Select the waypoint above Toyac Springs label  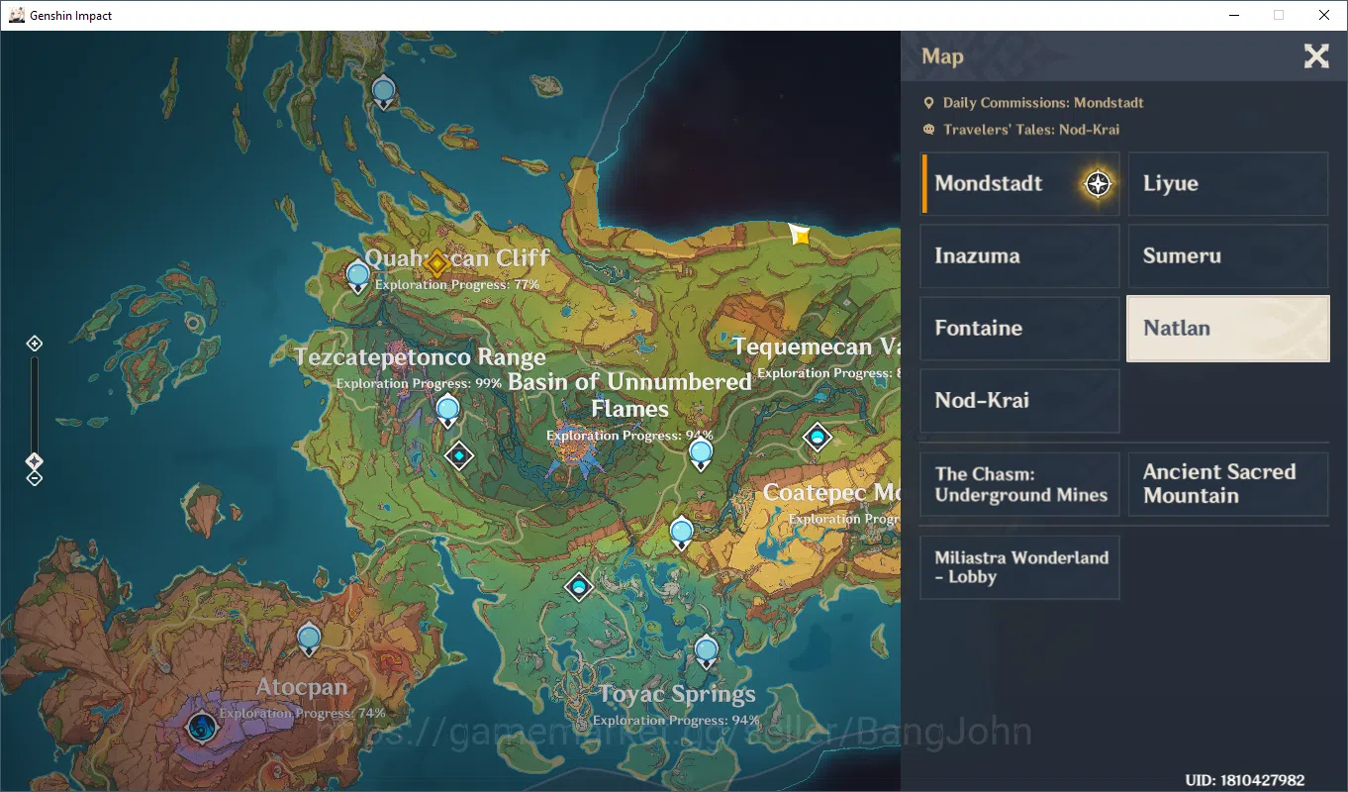(x=706, y=652)
